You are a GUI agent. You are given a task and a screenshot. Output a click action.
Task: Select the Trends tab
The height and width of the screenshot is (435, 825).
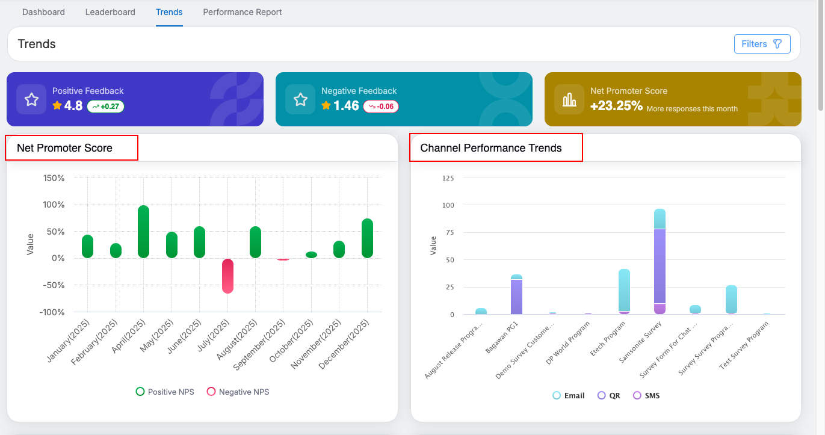[169, 12]
